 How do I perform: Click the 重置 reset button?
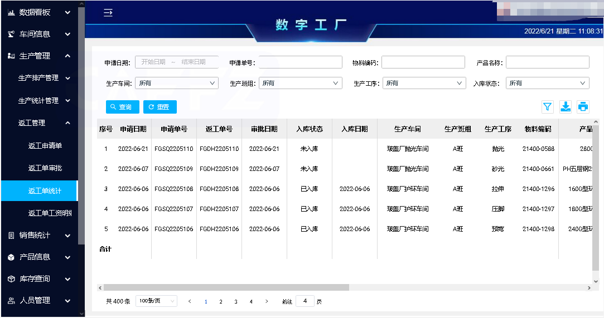point(160,107)
